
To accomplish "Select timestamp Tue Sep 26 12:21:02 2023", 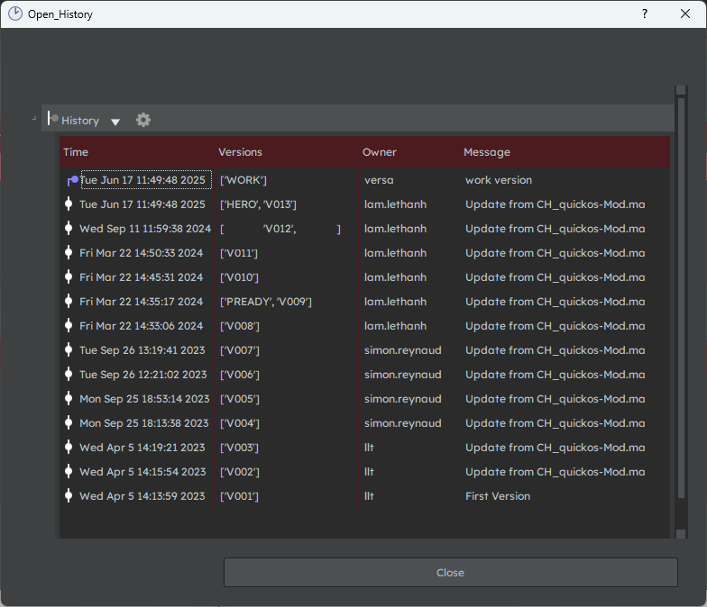I will coord(142,375).
